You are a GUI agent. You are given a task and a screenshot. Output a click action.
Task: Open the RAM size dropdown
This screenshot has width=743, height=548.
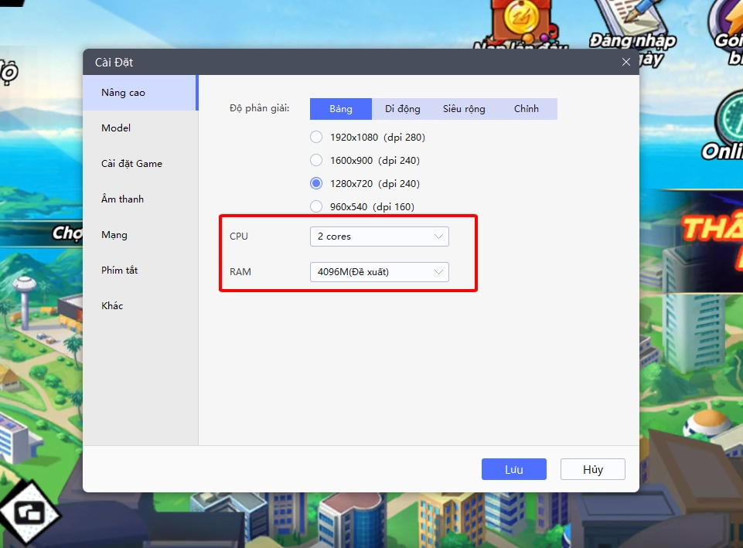click(x=379, y=272)
